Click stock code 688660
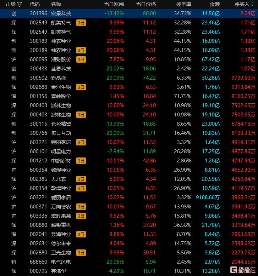258x276 pixels. pos(38,262)
